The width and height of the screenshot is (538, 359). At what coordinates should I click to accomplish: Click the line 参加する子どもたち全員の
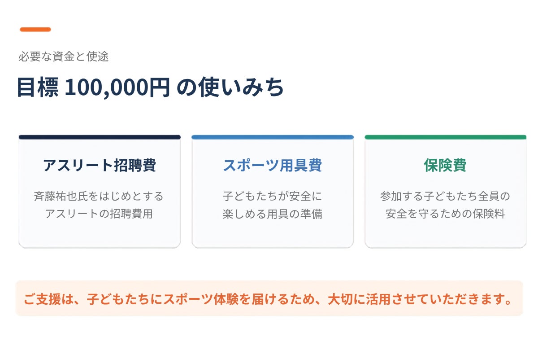point(446,196)
